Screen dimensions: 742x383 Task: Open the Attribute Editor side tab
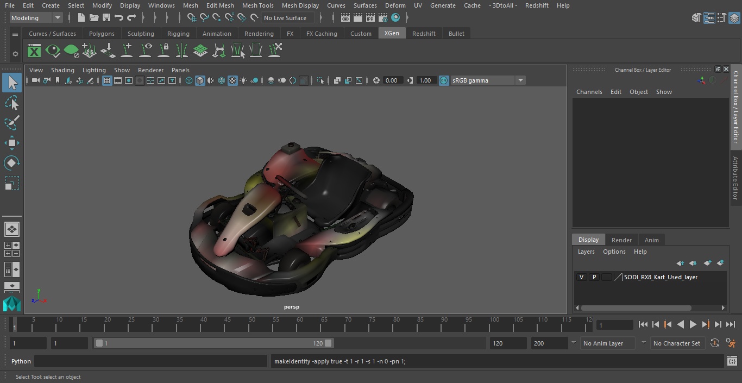735,179
